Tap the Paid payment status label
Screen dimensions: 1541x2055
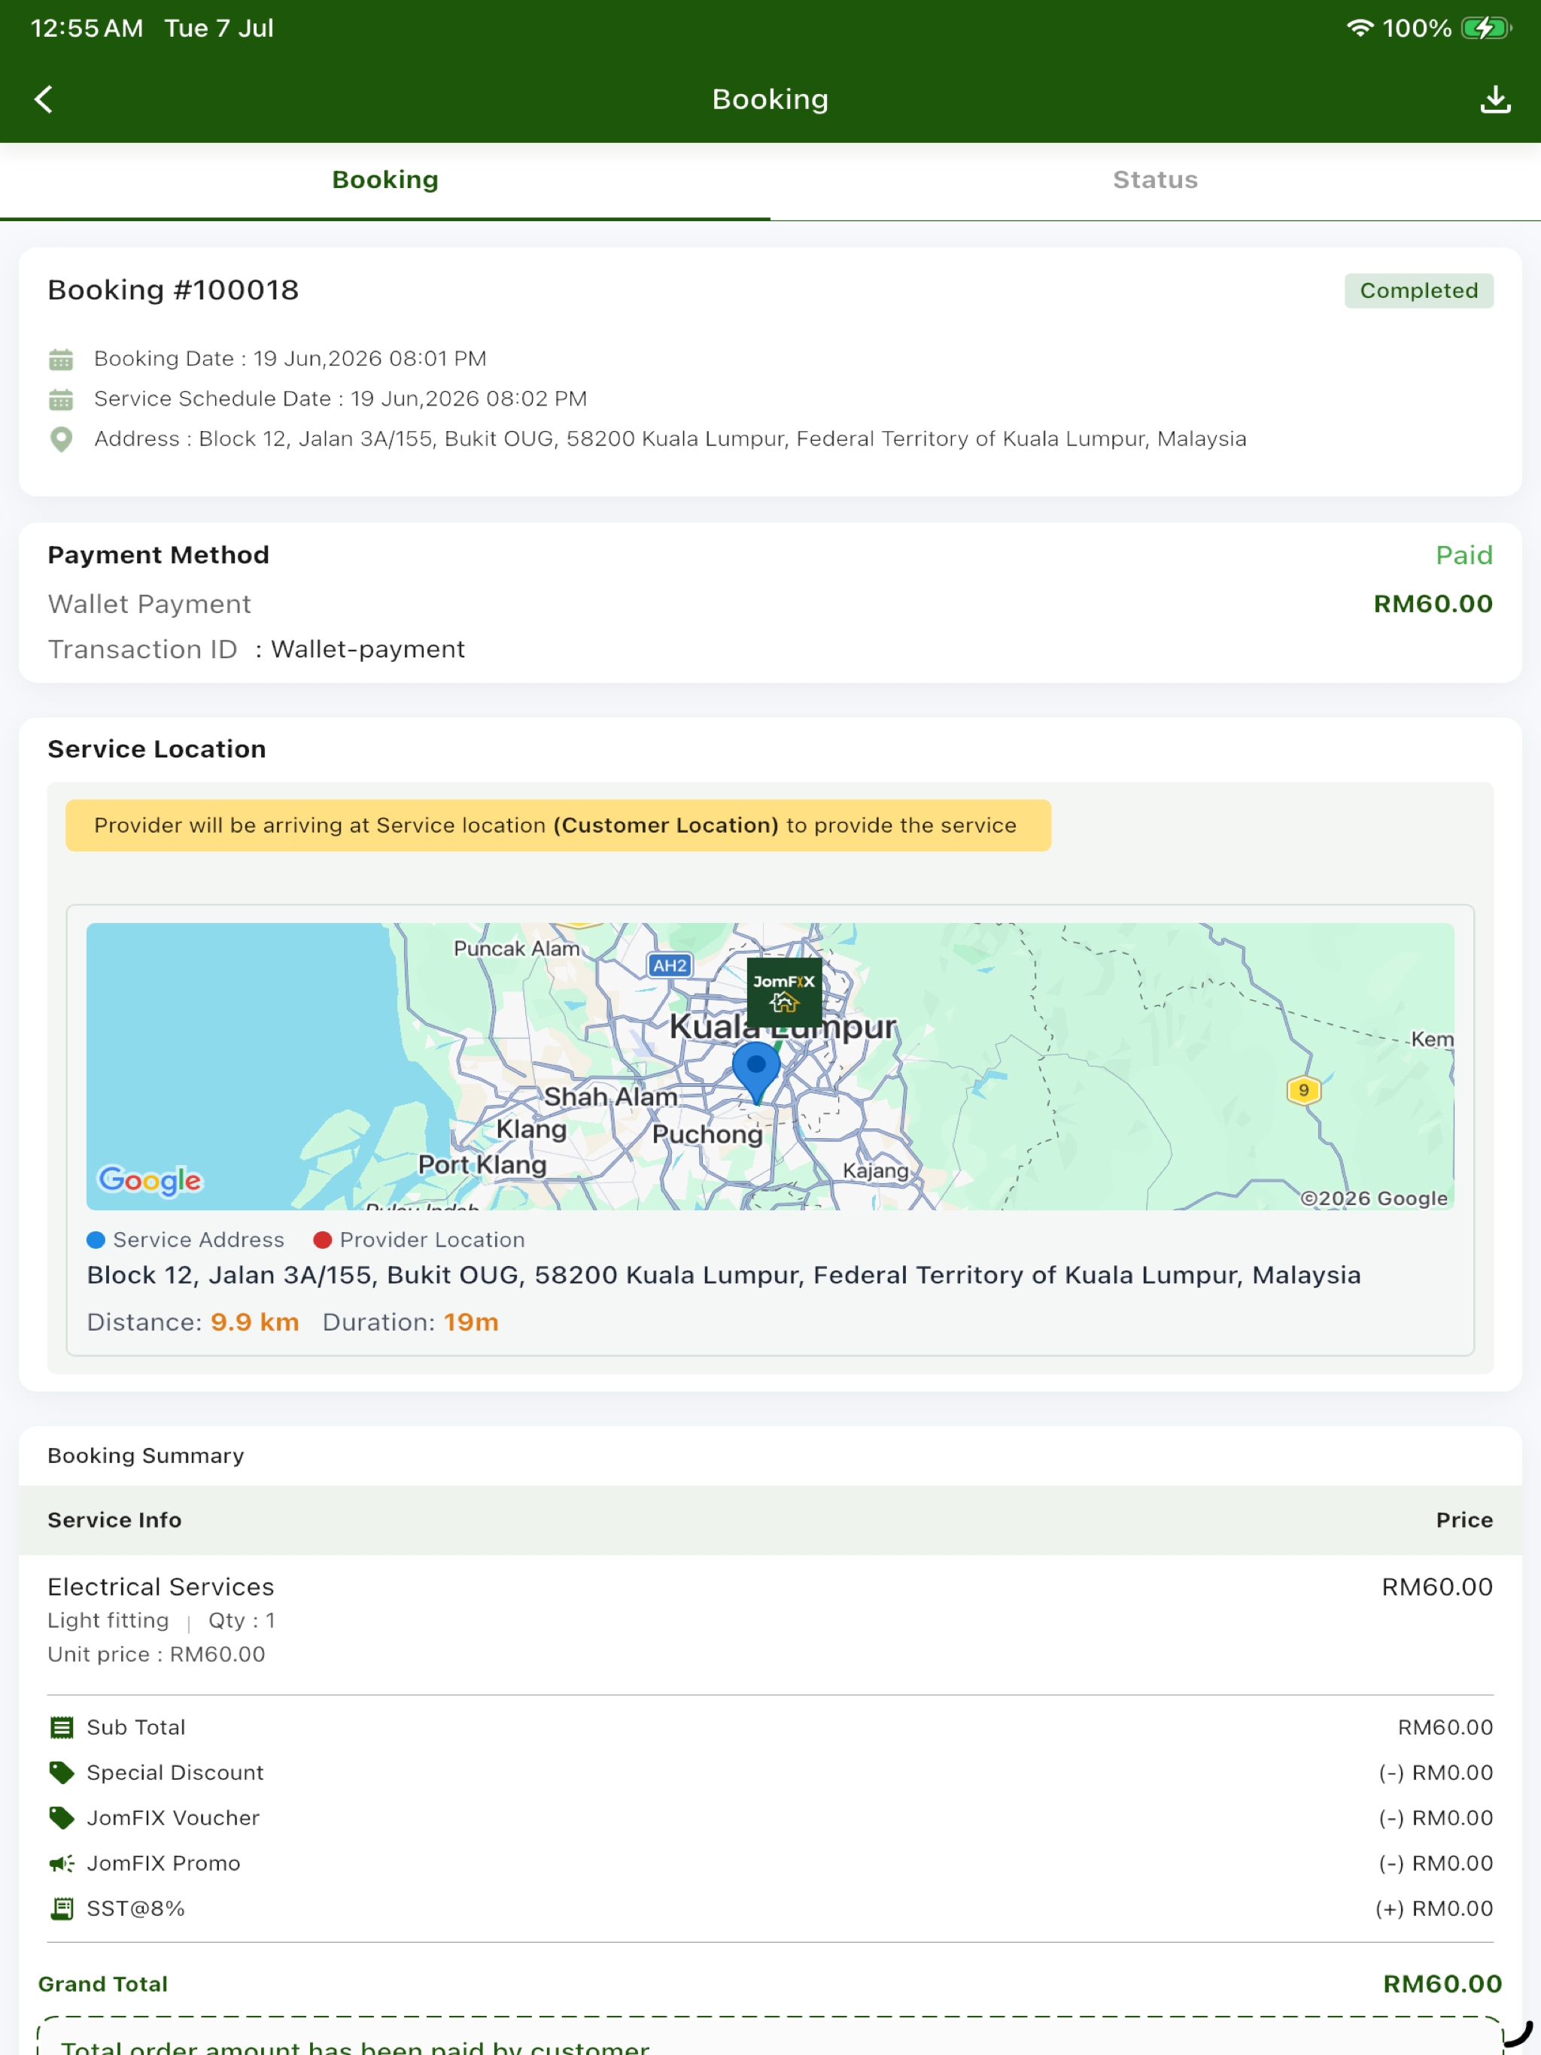(1463, 556)
